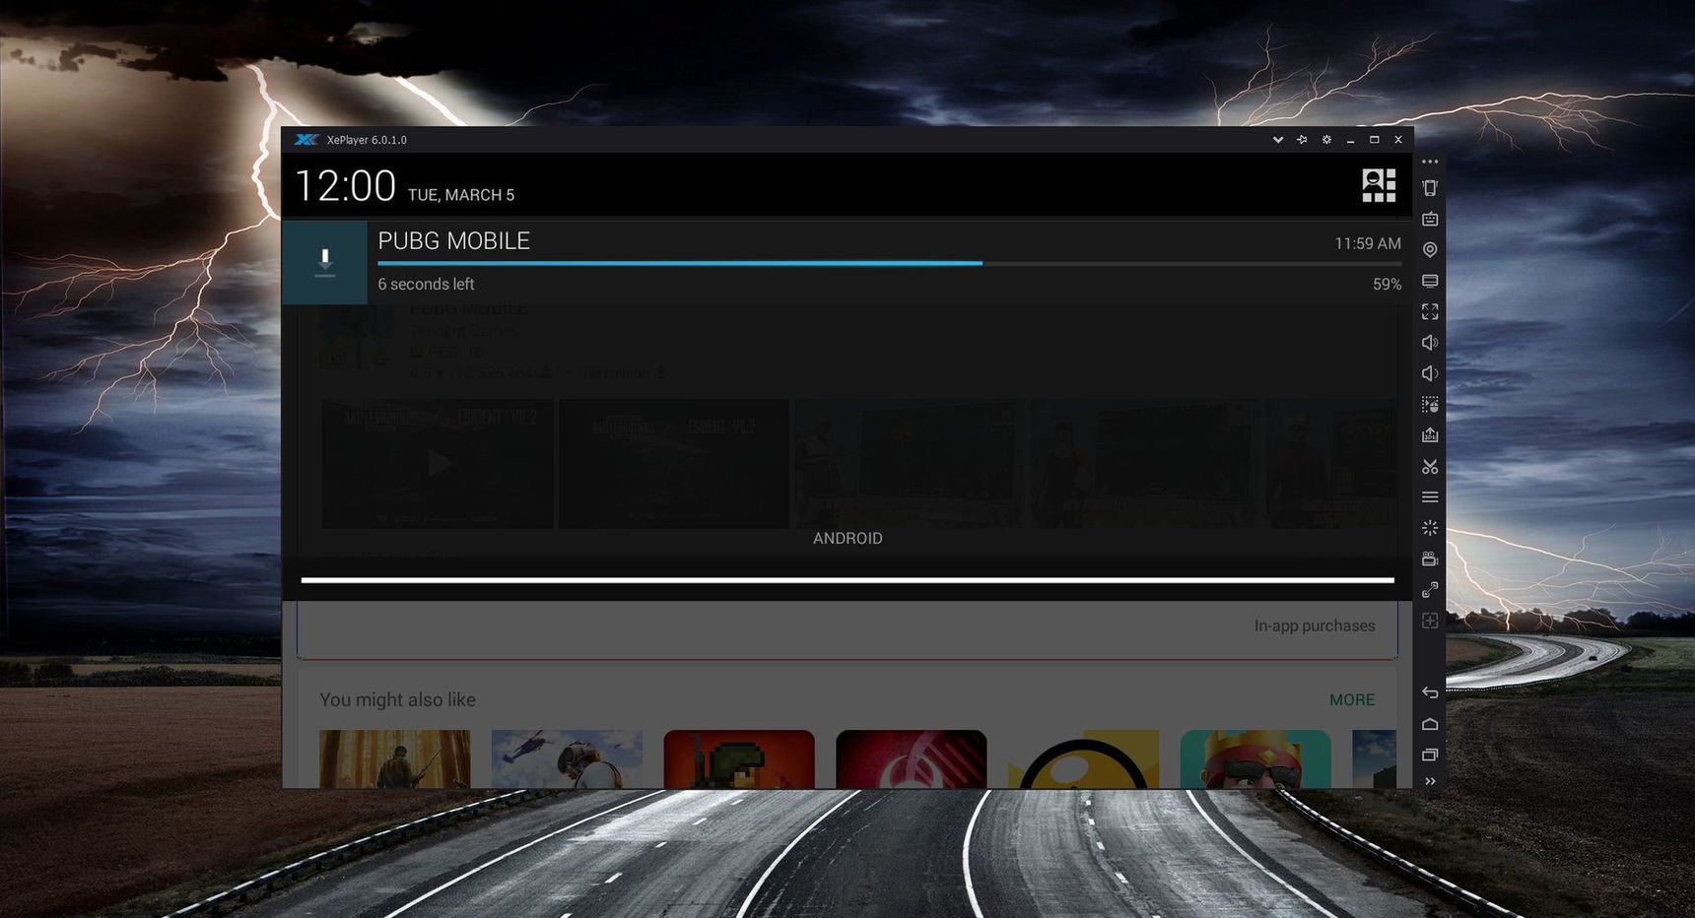Minimize the XePlayer window
The height and width of the screenshot is (918, 1695).
[x=1350, y=140]
